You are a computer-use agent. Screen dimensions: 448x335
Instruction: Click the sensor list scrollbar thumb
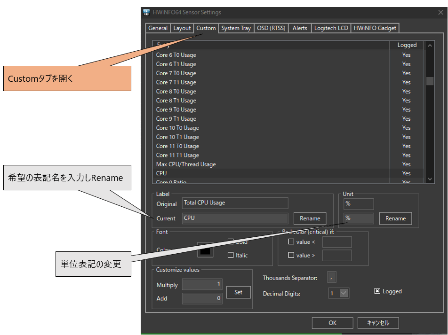click(430, 81)
